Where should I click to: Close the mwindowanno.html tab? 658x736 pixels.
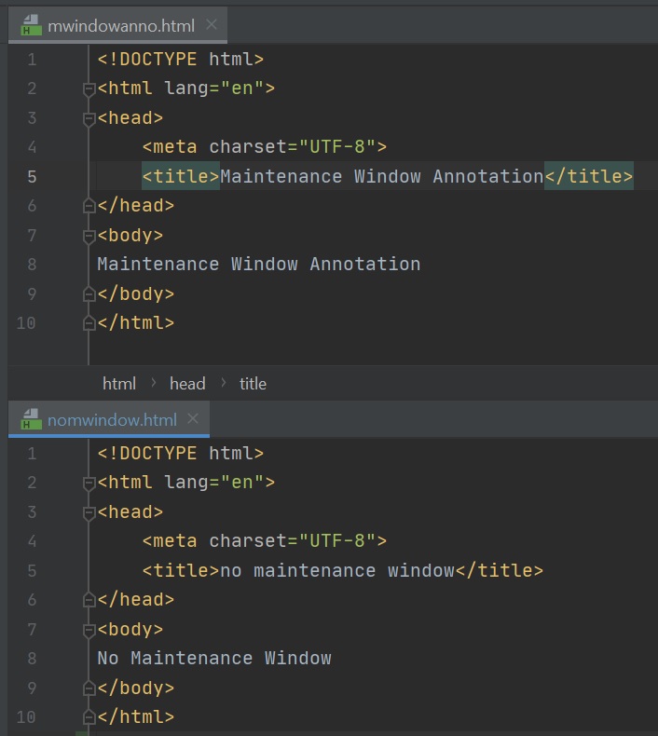pyautogui.click(x=212, y=25)
